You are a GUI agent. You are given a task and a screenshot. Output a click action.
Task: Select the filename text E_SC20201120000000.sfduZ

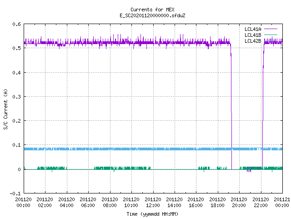[152, 15]
